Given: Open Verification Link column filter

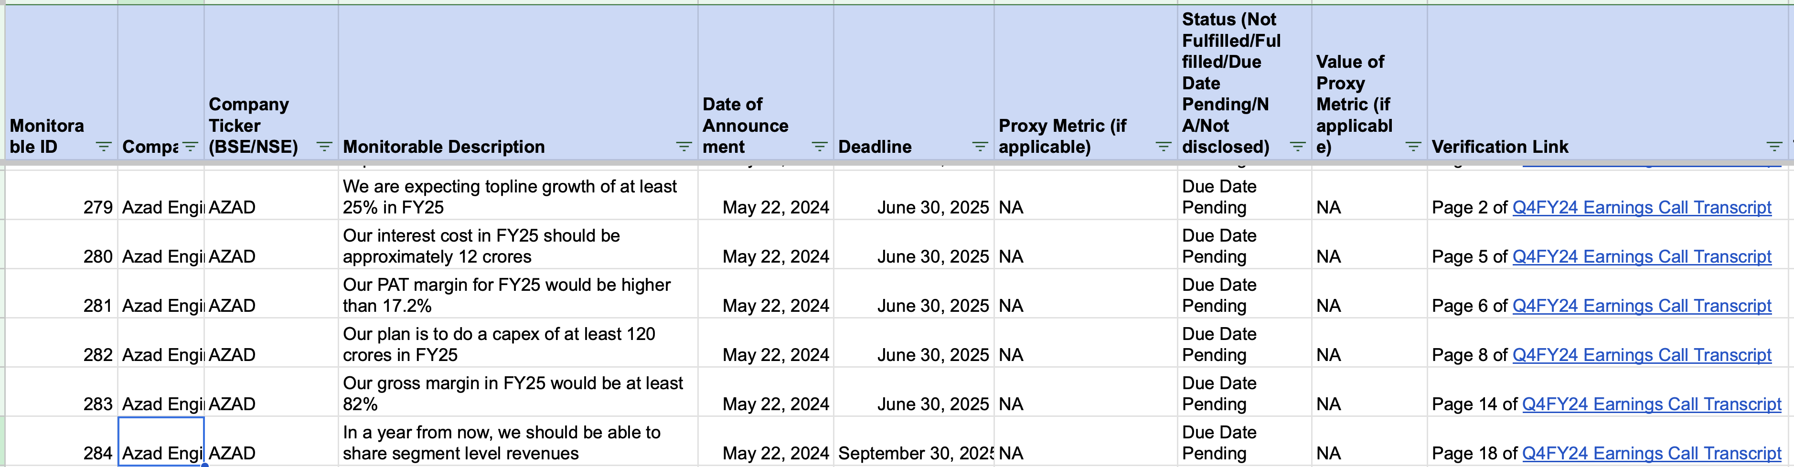Looking at the screenshot, I should pos(1774,147).
